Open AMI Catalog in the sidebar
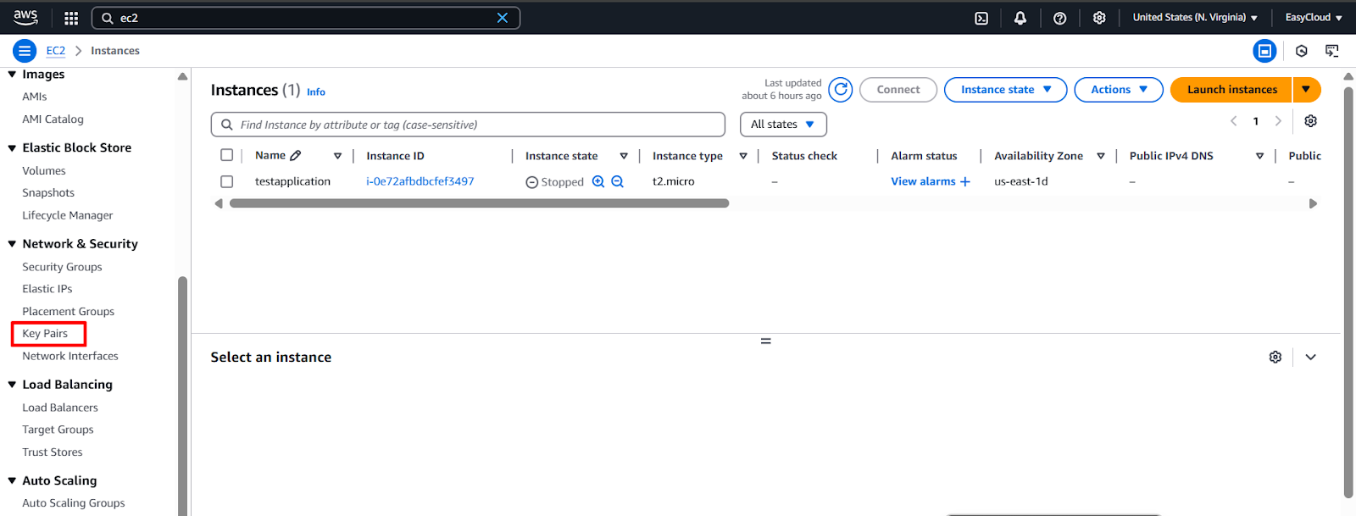The image size is (1356, 516). (x=53, y=119)
